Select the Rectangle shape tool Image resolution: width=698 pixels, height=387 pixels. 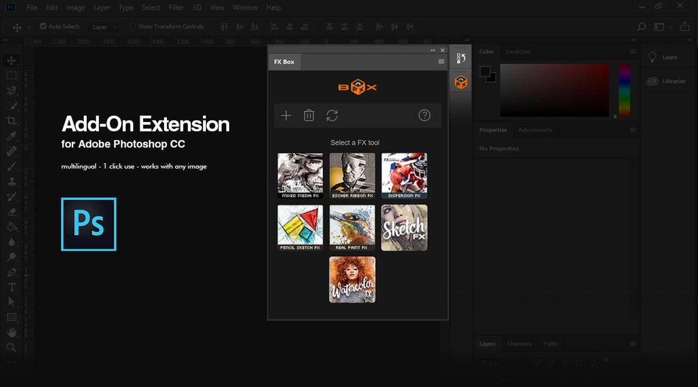click(11, 317)
